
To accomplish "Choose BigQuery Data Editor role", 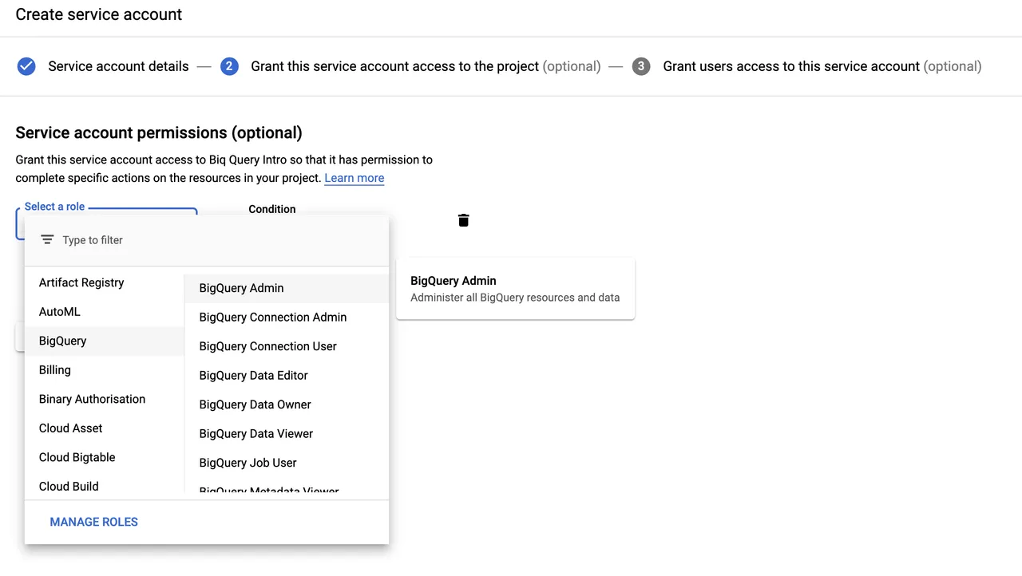I will click(287, 376).
